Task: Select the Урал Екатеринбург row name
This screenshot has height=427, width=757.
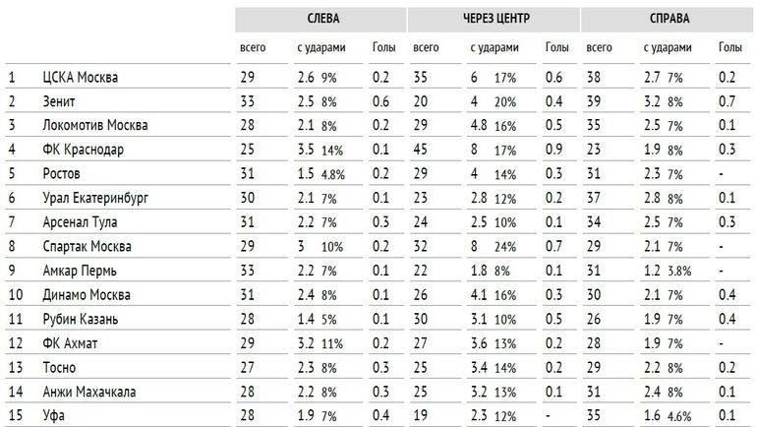Action: (95, 198)
